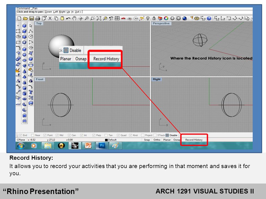This screenshot has width=266, height=199.
Task: Toggle the End osnap checkbox
Action: 21,135
